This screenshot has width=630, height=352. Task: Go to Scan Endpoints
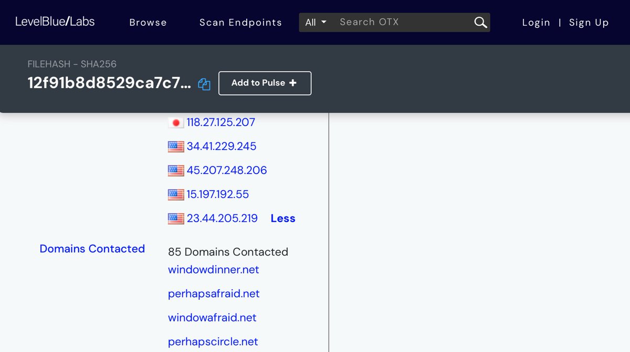click(x=240, y=23)
